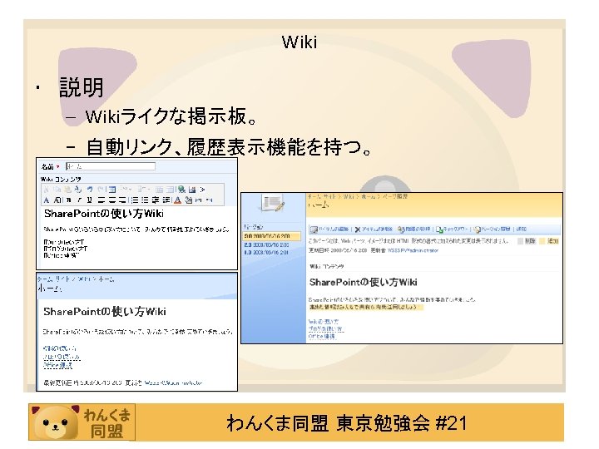Viewport: 599px width, 449px height.
Task: Click the SharePointの使い方Wiki heading in the editor
Action: pyautogui.click(x=104, y=214)
